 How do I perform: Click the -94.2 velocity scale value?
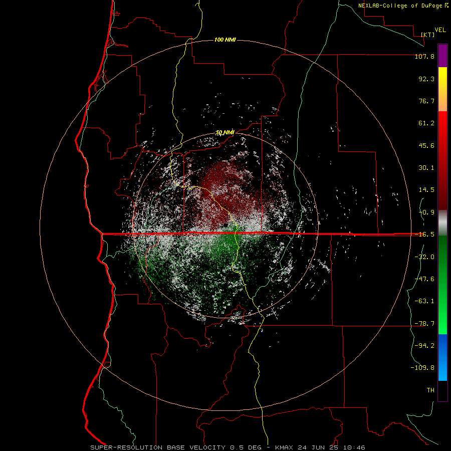pos(424,345)
